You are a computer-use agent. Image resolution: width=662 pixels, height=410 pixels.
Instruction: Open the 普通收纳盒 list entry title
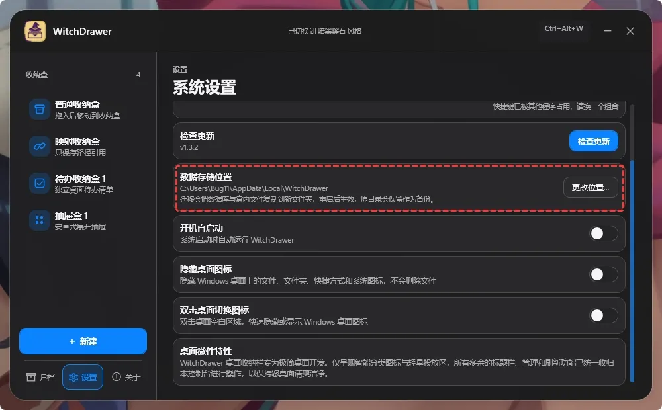tap(77, 104)
